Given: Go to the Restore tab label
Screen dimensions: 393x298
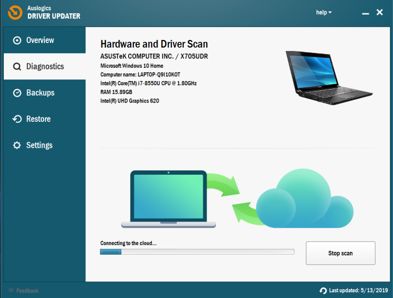Looking at the screenshot, I should click(38, 119).
